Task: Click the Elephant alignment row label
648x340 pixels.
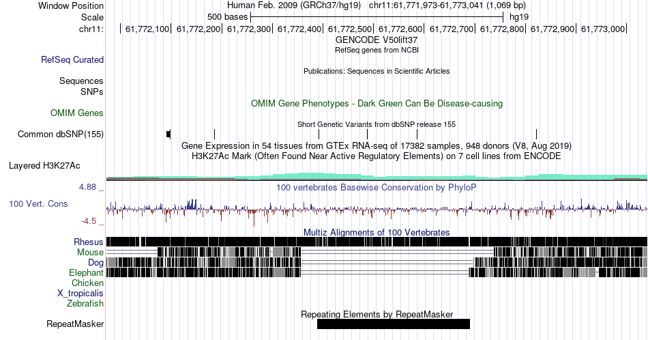Action: coord(86,272)
